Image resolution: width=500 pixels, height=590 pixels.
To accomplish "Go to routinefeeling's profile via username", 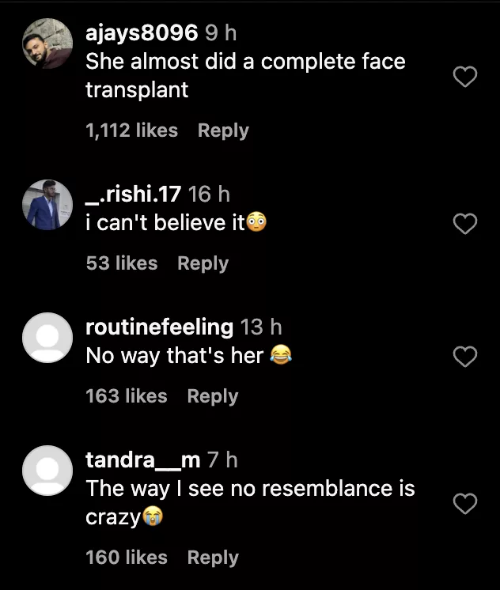I will click(159, 327).
